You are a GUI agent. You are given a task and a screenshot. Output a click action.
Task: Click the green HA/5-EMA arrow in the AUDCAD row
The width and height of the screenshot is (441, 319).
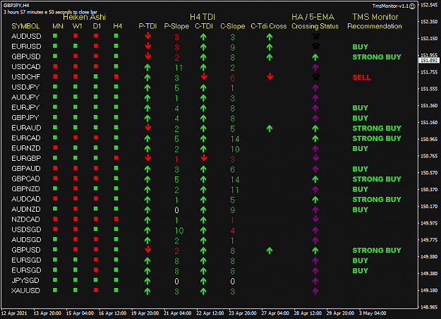(x=315, y=200)
